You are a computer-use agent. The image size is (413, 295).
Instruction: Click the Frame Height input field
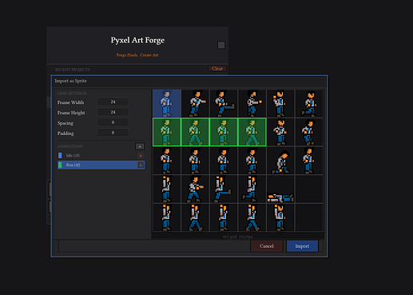[x=113, y=112]
